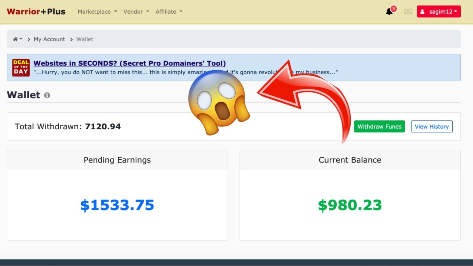Click the Pending Earnings card header
This screenshot has width=473, height=266.
click(117, 160)
